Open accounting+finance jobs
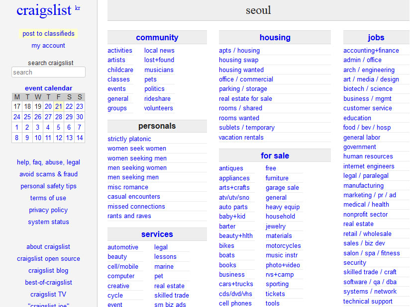The image size is (410, 307). (371, 50)
